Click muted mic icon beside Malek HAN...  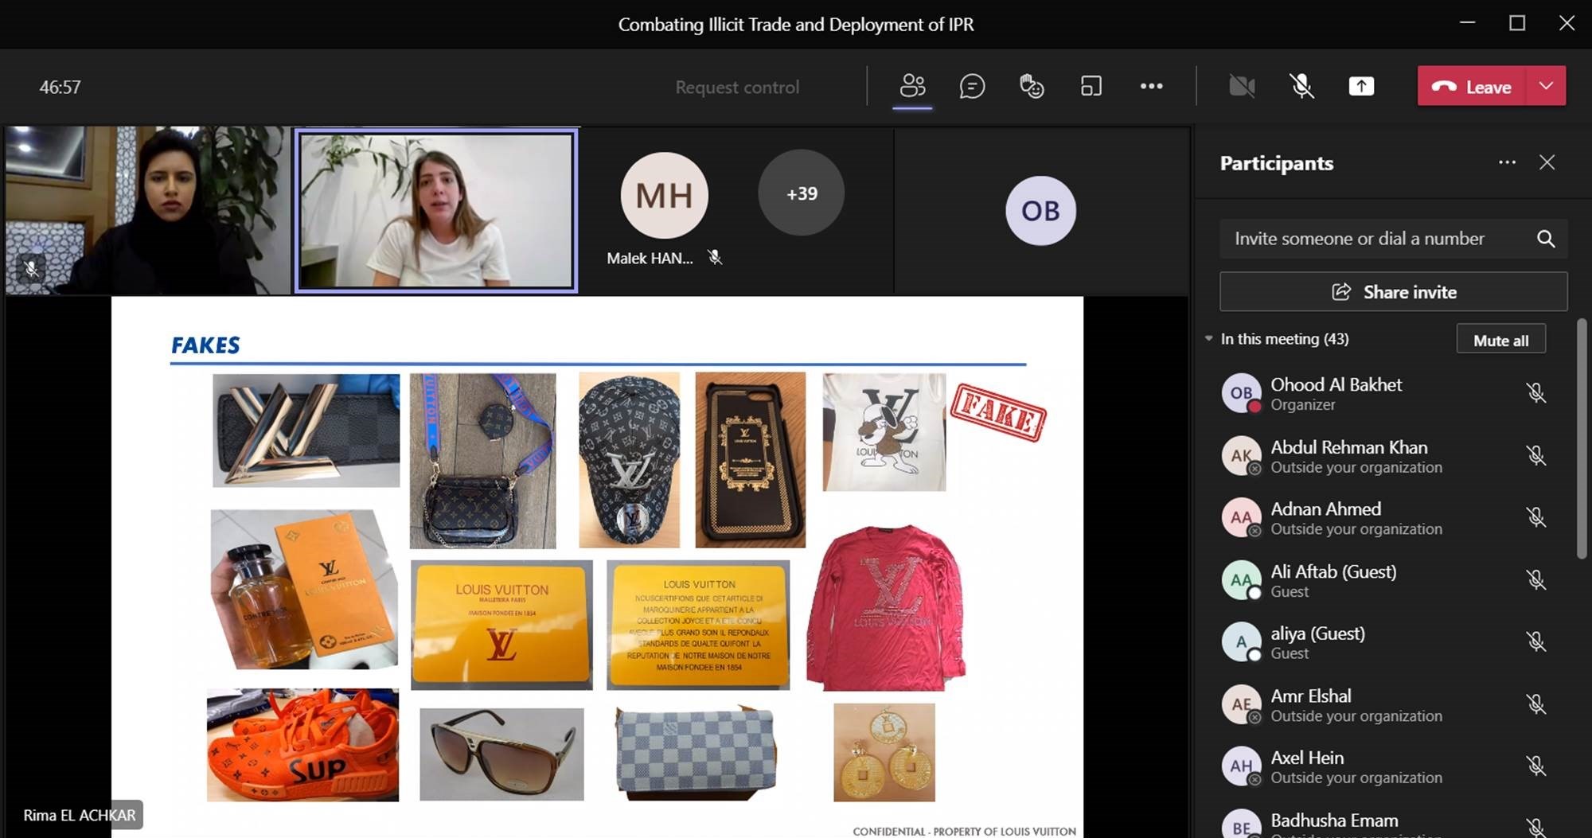[x=715, y=257]
